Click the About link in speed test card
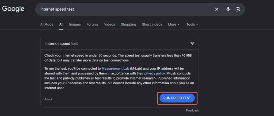This screenshot has height=116, width=274. (x=48, y=99)
